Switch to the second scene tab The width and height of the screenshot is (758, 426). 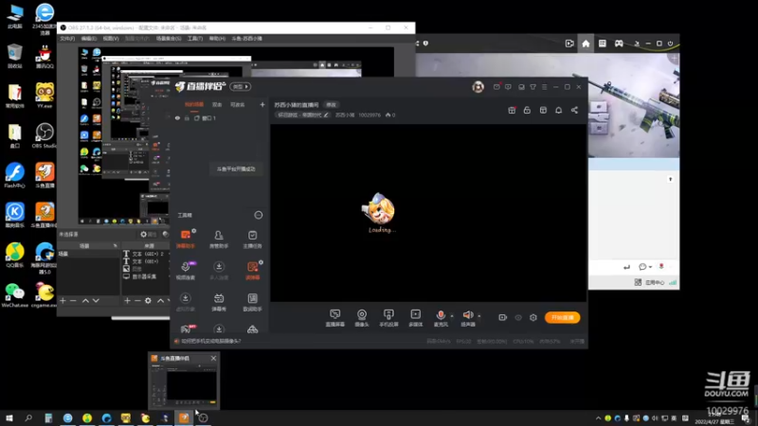217,104
